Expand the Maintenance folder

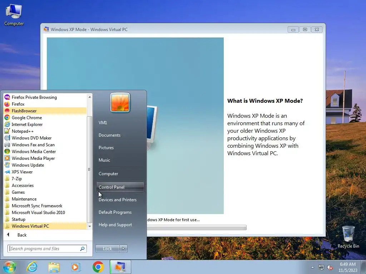[x=45, y=199]
